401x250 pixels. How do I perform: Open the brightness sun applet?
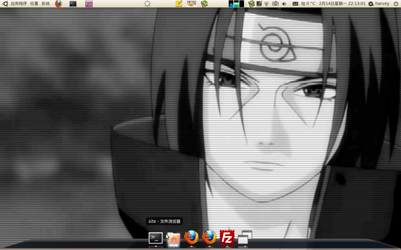(x=147, y=4)
